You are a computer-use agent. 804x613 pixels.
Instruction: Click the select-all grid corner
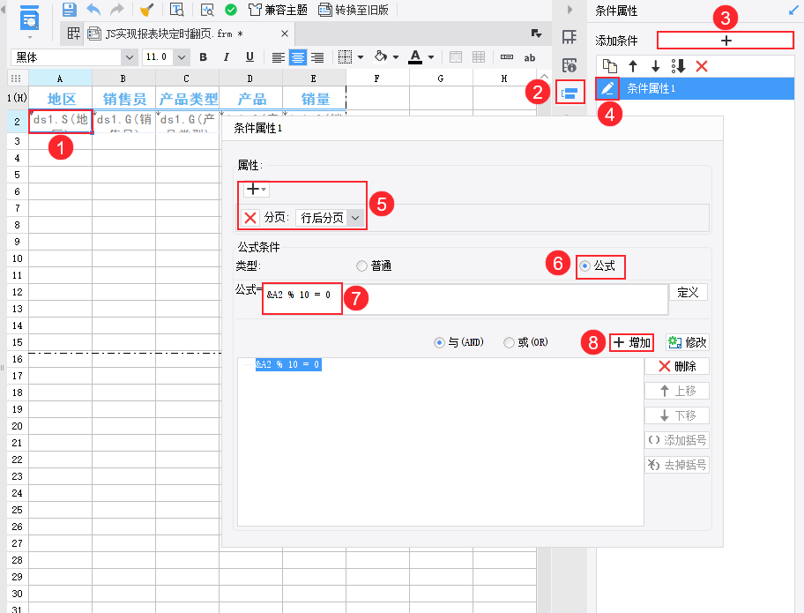point(16,78)
